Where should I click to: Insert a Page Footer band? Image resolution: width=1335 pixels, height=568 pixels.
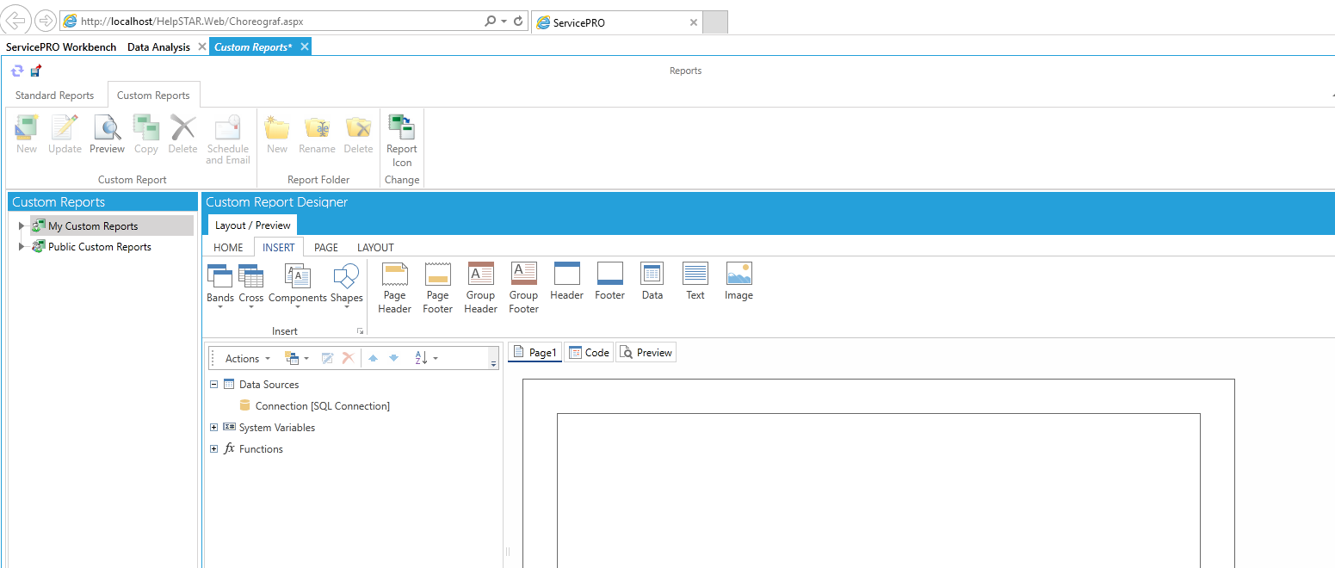[x=438, y=288]
